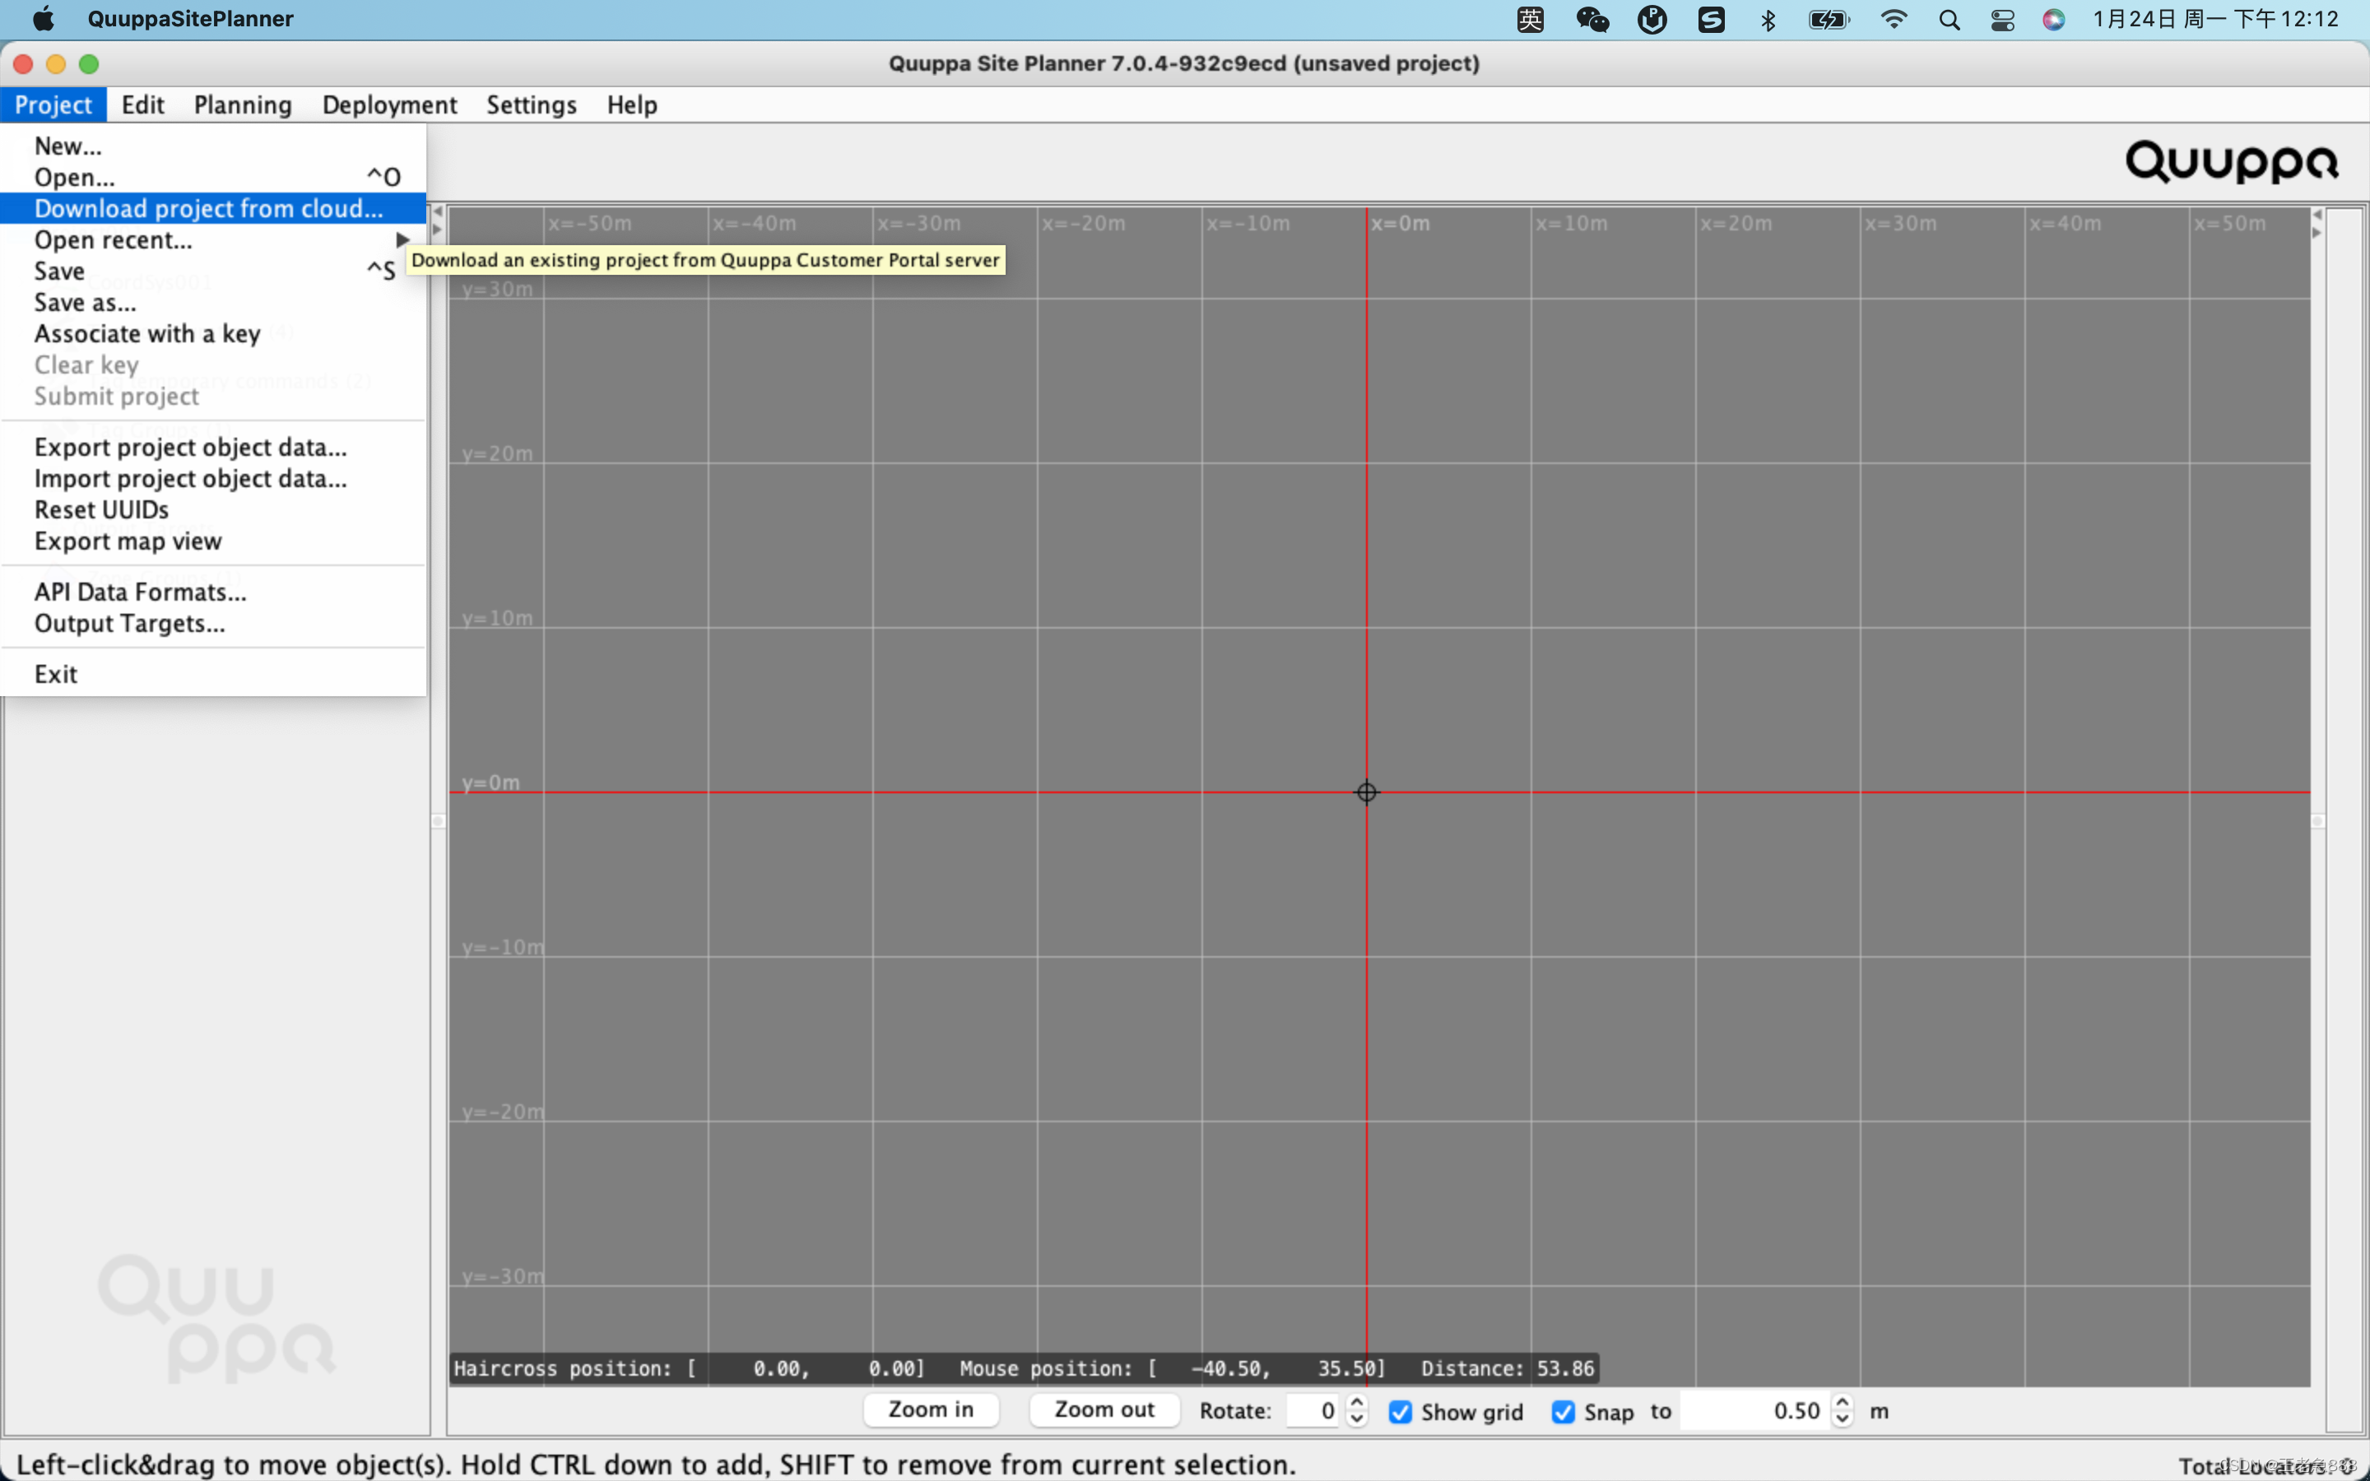This screenshot has height=1481, width=2370.
Task: Open macOS Control Center icon
Action: [2002, 20]
